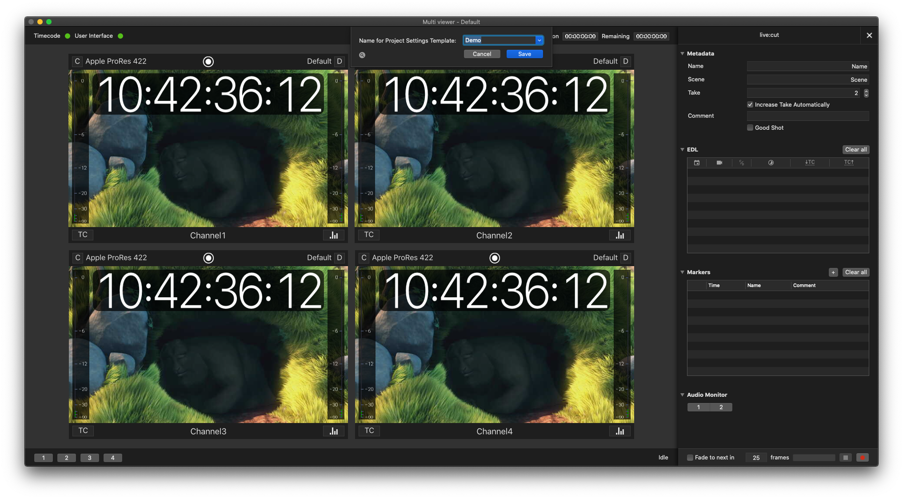Disable Increase Take Automatically checkbox
The height and width of the screenshot is (499, 903).
750,104
